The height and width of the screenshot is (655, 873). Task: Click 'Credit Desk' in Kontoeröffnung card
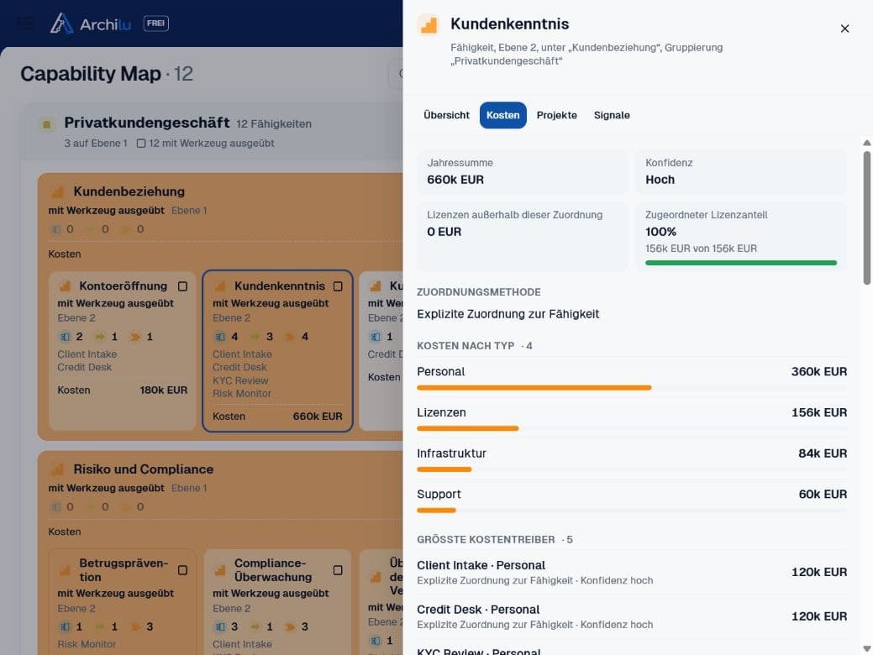pyautogui.click(x=85, y=367)
